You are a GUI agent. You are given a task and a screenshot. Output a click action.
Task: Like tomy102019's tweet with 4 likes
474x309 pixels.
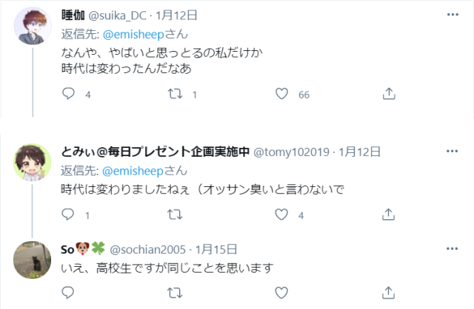(282, 215)
